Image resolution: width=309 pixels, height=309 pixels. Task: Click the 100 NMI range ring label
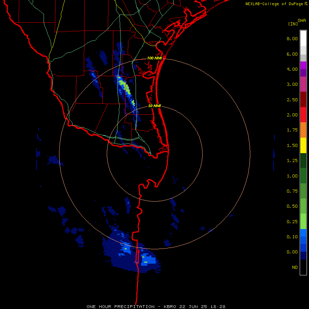coord(154,58)
